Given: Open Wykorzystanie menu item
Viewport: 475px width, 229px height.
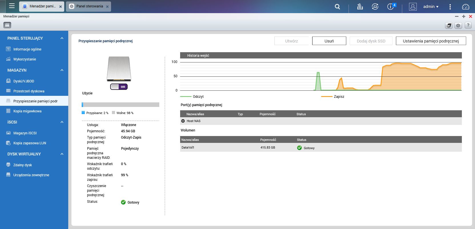Looking at the screenshot, I should pyautogui.click(x=34, y=59).
